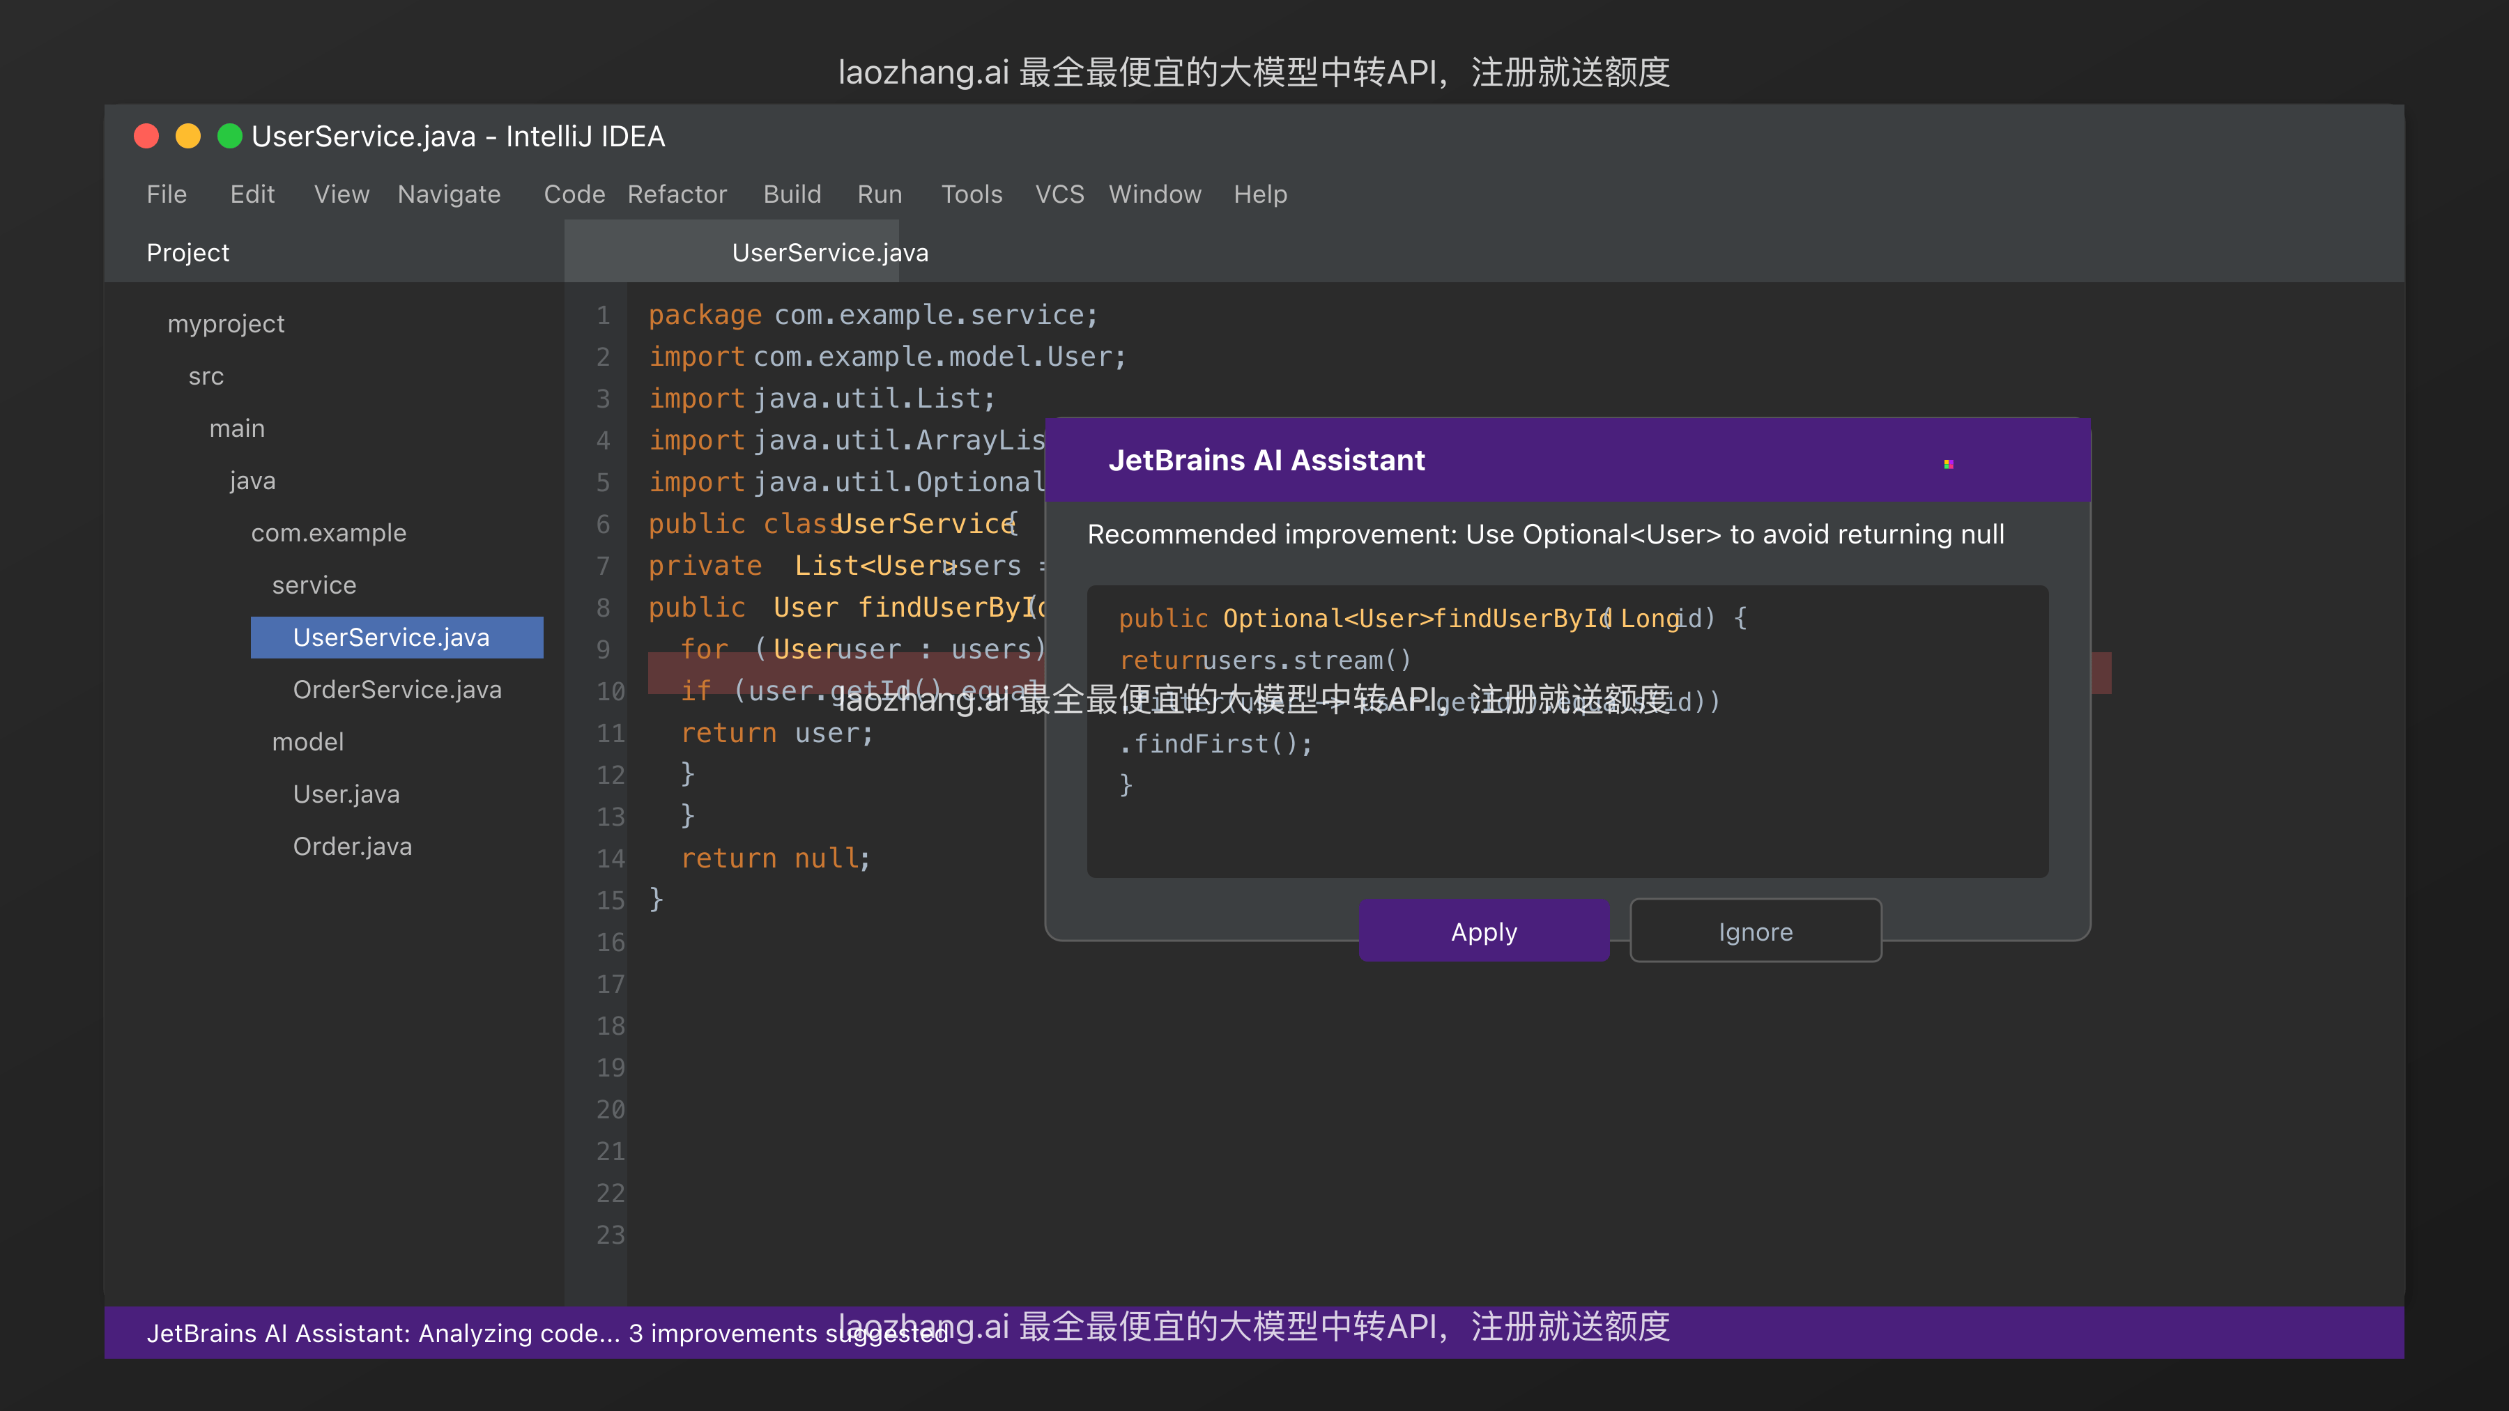Click the yellow minimize traffic light
Image resolution: width=2509 pixels, height=1411 pixels.
tap(188, 137)
